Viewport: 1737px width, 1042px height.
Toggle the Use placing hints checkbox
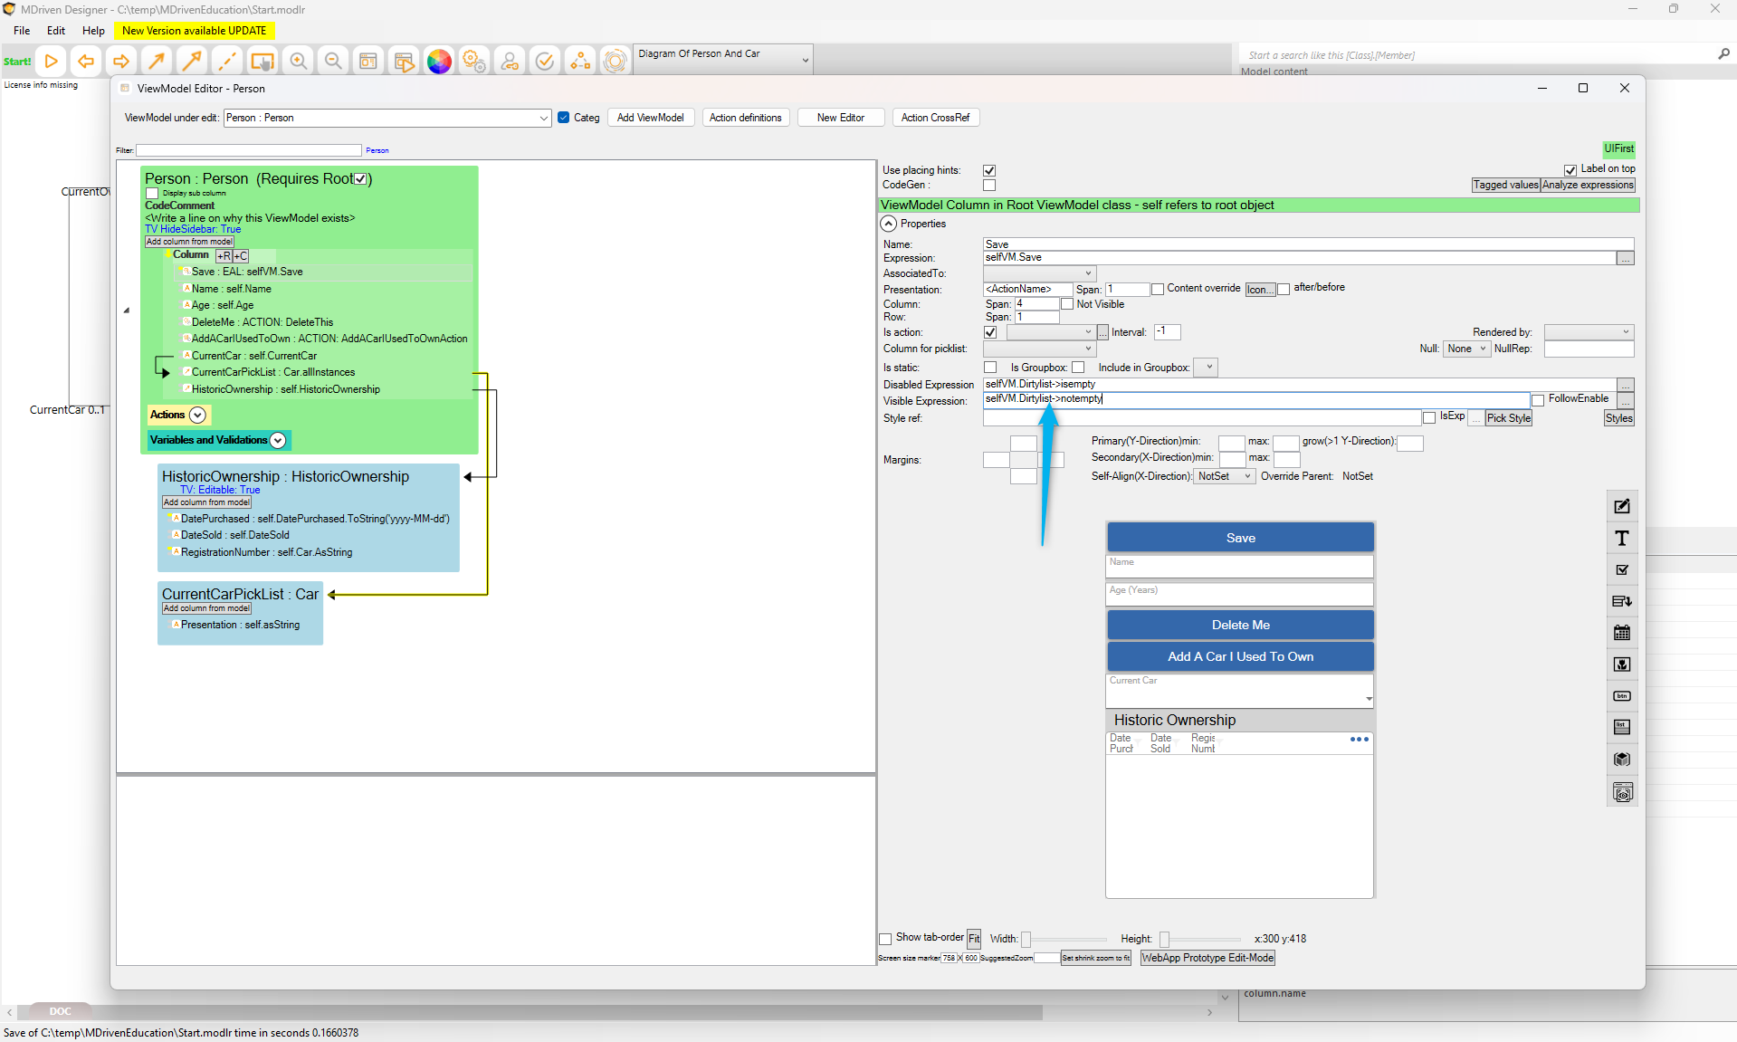[989, 171]
